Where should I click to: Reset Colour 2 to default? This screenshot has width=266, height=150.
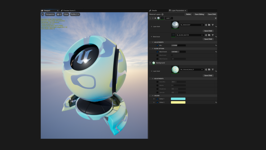point(216,102)
